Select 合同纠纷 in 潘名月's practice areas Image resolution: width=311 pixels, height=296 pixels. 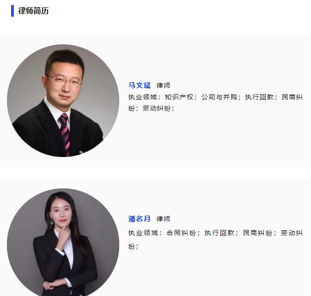pos(181,233)
